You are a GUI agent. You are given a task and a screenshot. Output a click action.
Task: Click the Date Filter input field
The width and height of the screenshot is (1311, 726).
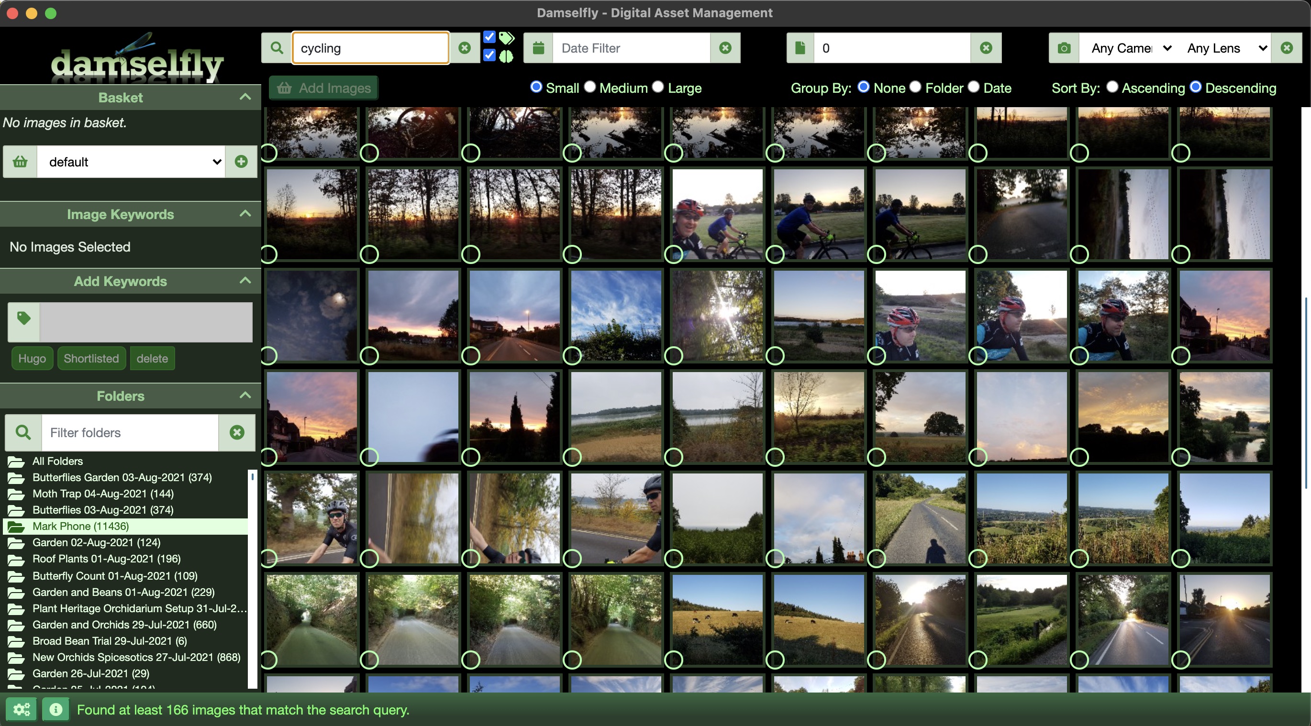point(631,48)
